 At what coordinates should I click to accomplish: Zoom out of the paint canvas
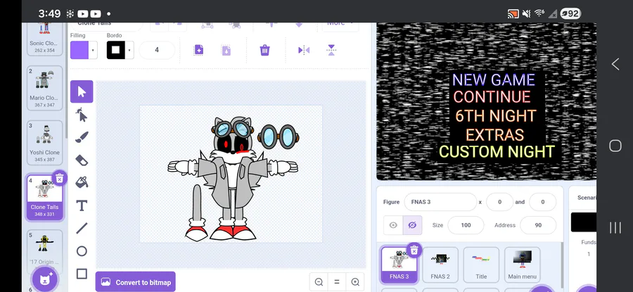point(319,282)
